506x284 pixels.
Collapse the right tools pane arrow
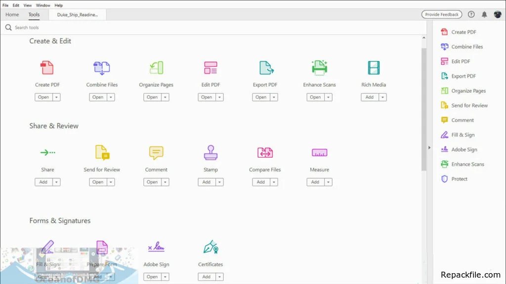tap(429, 147)
